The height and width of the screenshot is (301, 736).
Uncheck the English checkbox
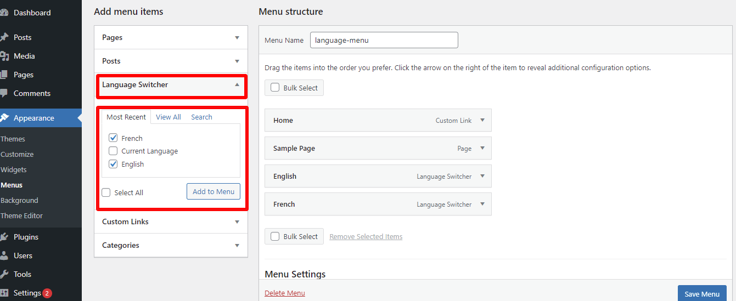(113, 164)
